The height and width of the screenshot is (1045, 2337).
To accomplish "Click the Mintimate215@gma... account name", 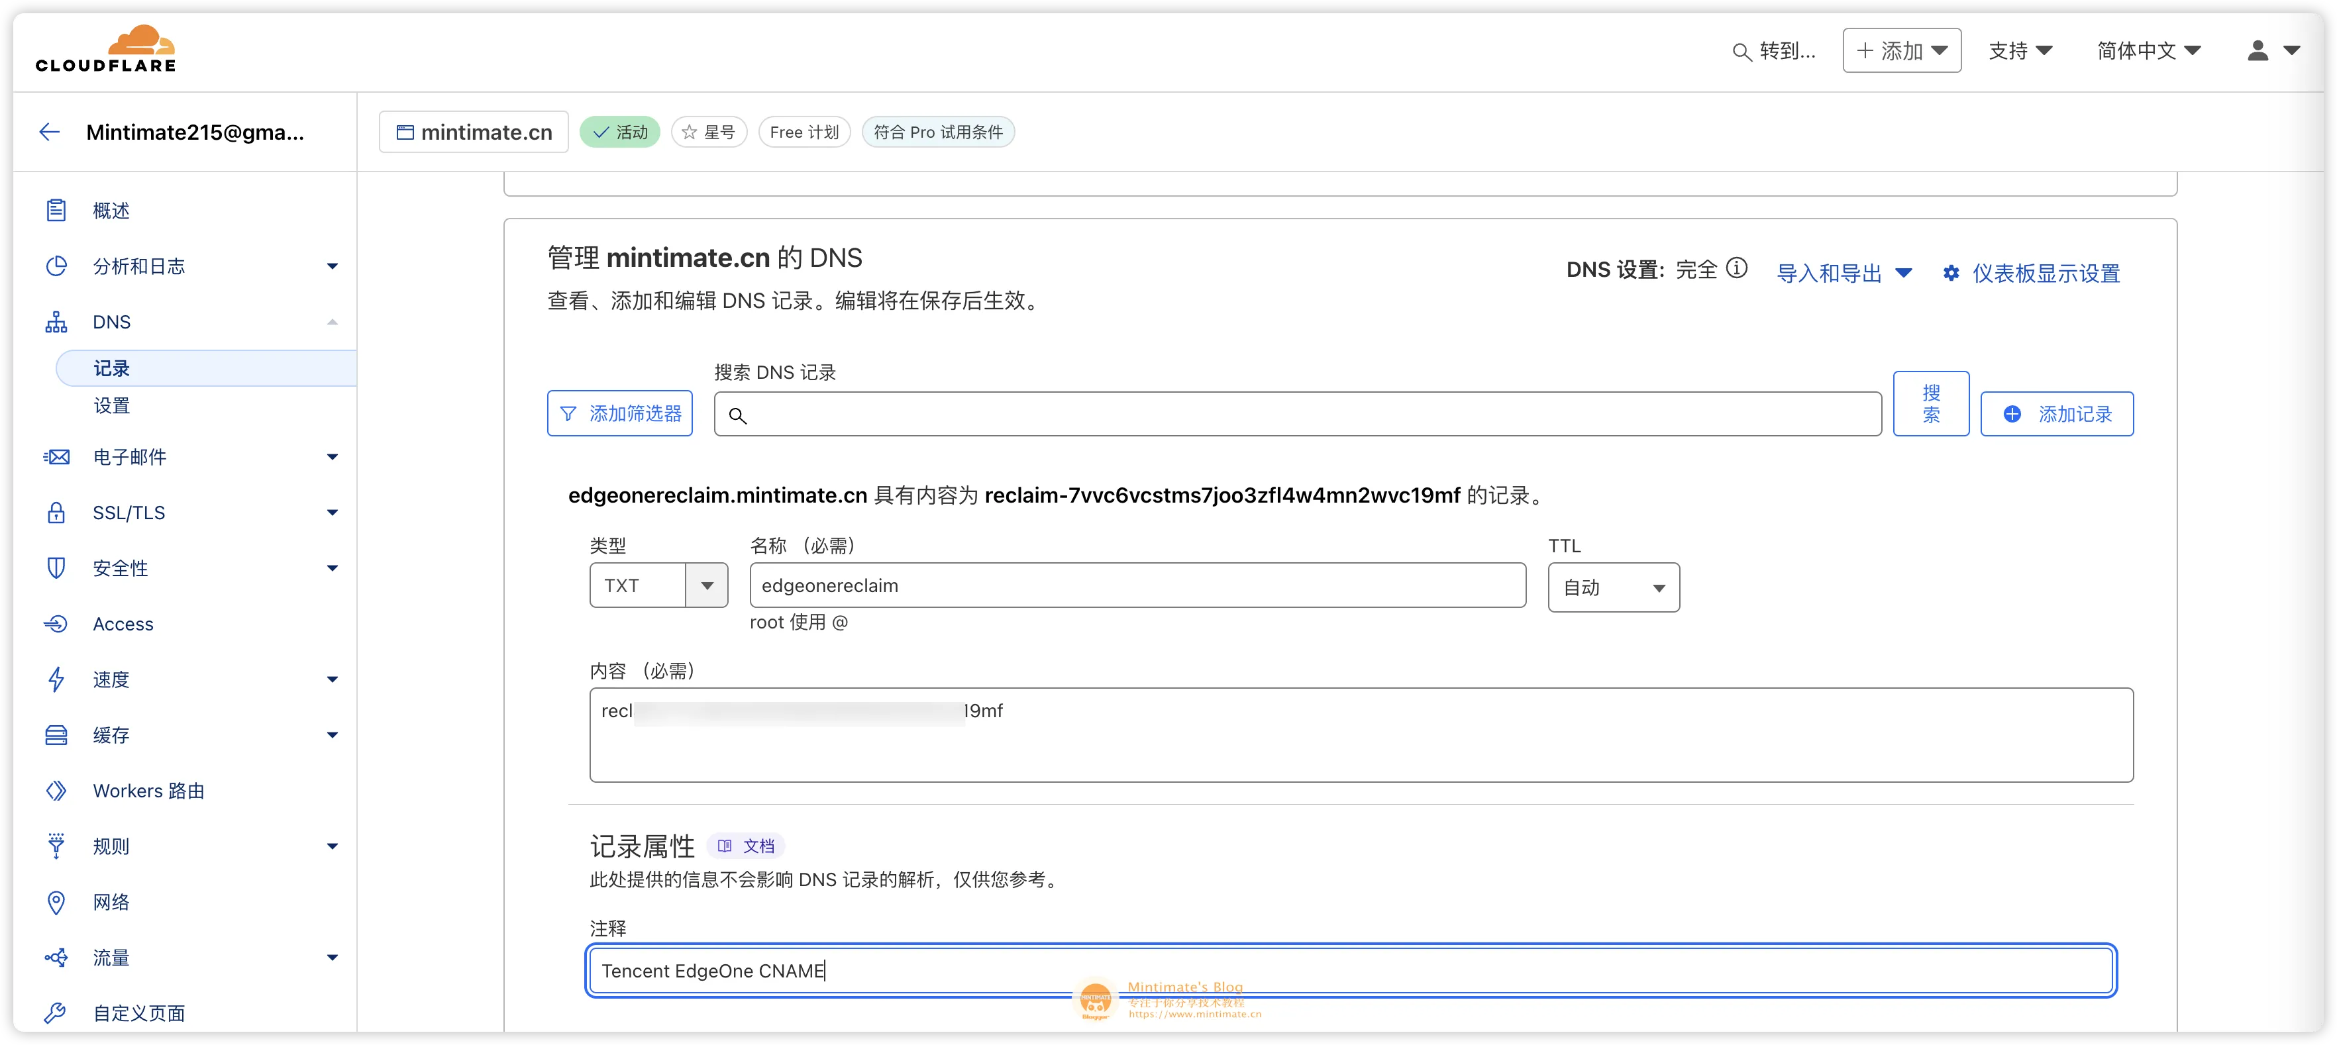I will [x=195, y=132].
